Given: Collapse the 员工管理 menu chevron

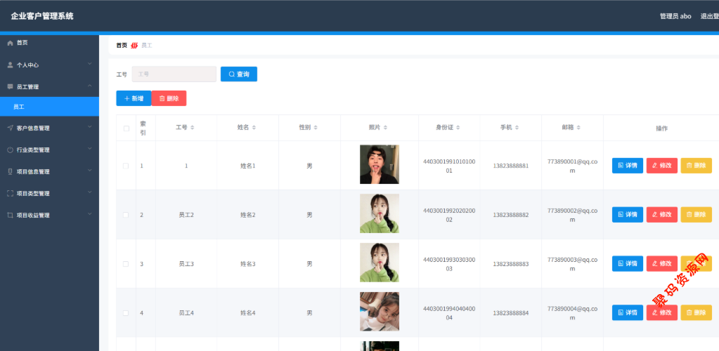Looking at the screenshot, I should [x=90, y=87].
